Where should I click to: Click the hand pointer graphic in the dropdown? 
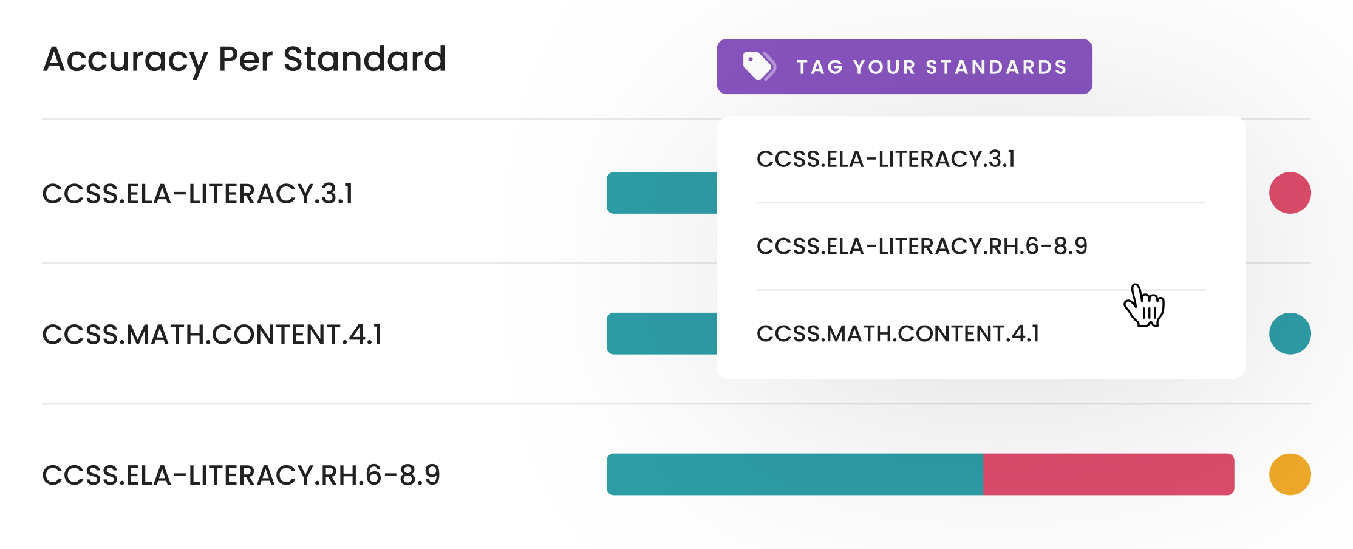[x=1144, y=305]
